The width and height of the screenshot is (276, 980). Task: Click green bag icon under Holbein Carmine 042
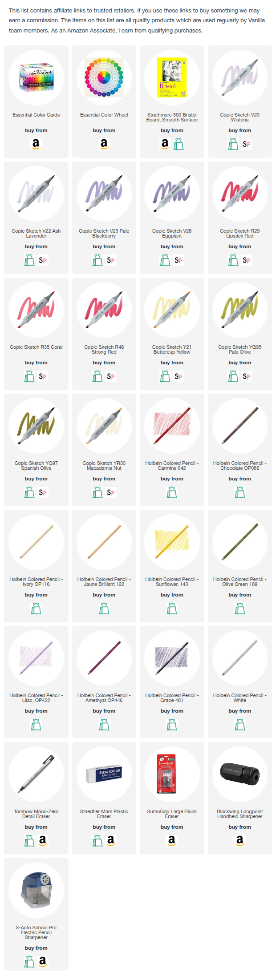click(x=172, y=492)
